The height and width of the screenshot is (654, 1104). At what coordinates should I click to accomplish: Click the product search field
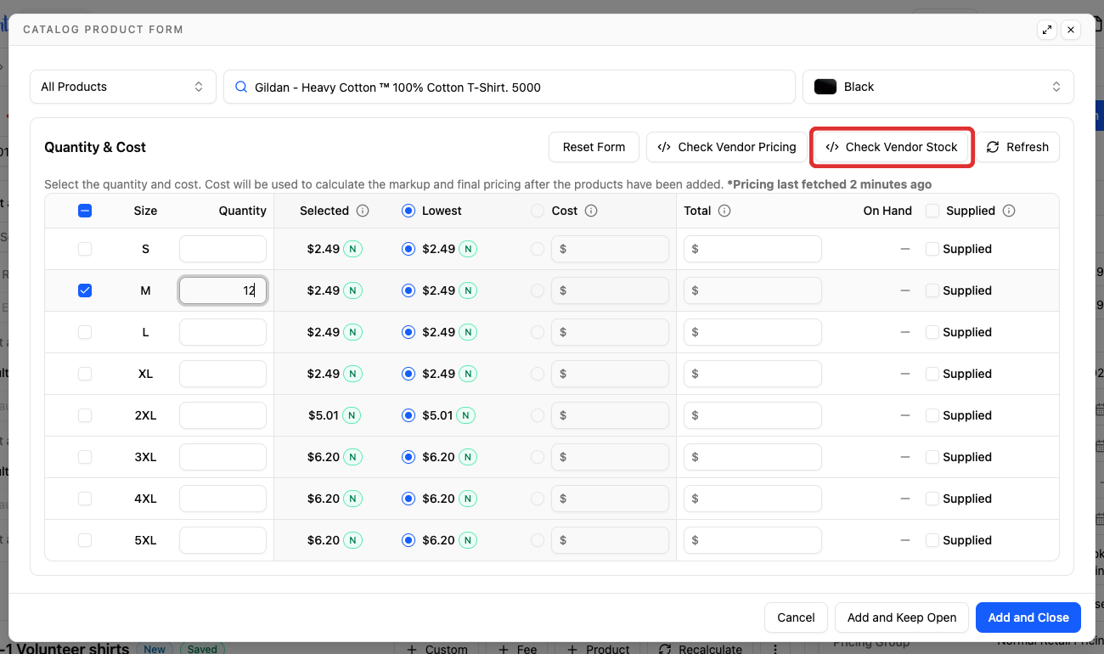(510, 87)
